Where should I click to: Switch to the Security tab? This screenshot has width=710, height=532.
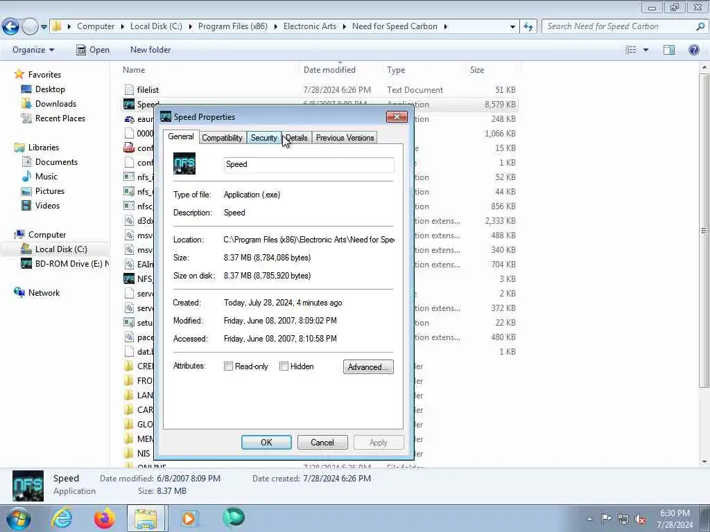[x=263, y=138]
